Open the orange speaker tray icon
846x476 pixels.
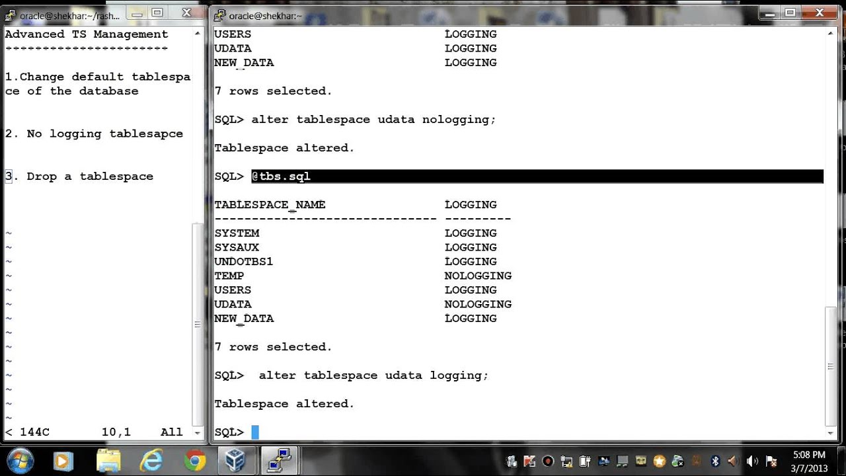pos(733,461)
